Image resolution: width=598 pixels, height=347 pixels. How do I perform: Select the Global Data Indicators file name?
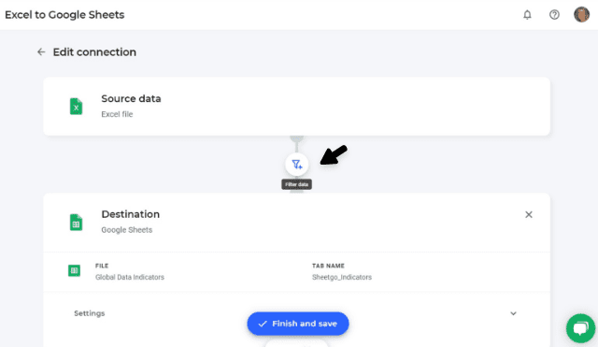pyautogui.click(x=130, y=277)
